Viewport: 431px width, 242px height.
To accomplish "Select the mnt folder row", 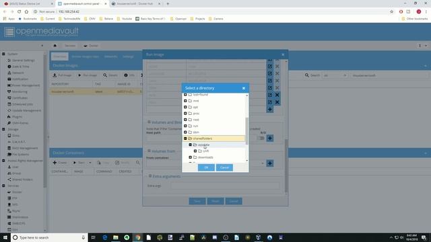I will click(x=214, y=101).
